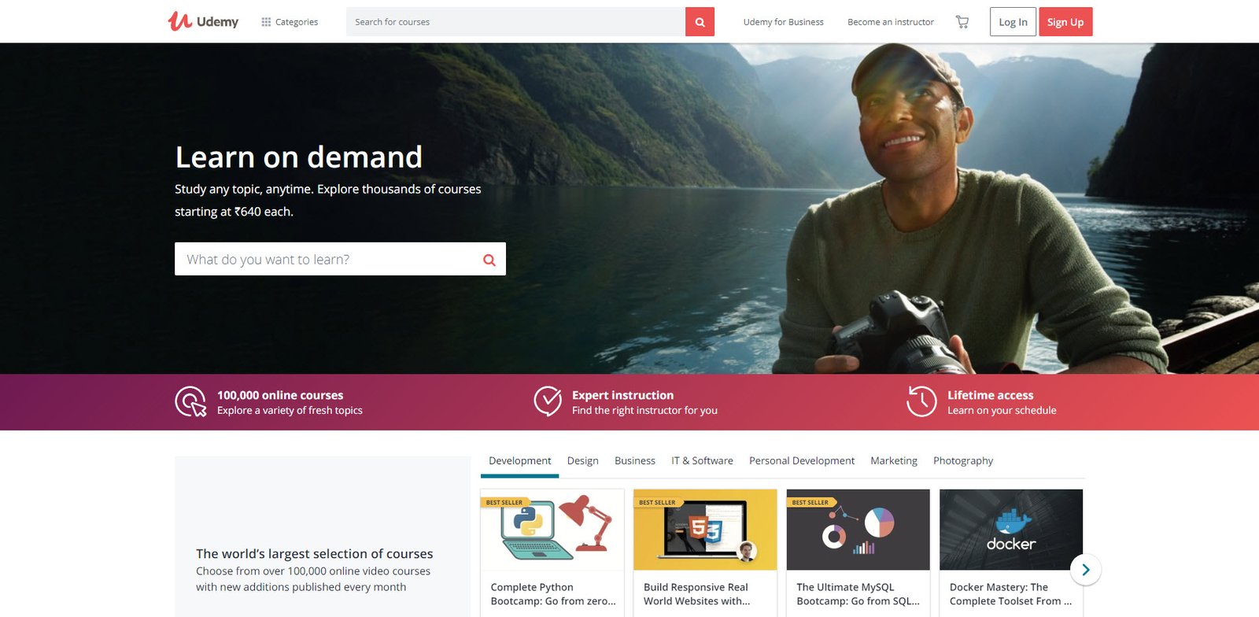Click the Log In button
The width and height of the screenshot is (1259, 617).
click(1013, 22)
